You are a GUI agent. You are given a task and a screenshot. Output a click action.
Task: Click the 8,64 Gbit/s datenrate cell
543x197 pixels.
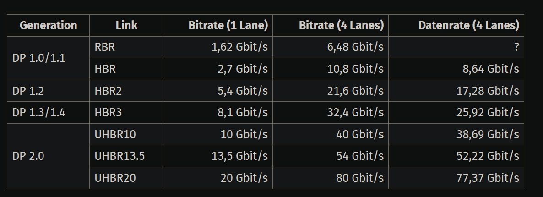coord(490,69)
